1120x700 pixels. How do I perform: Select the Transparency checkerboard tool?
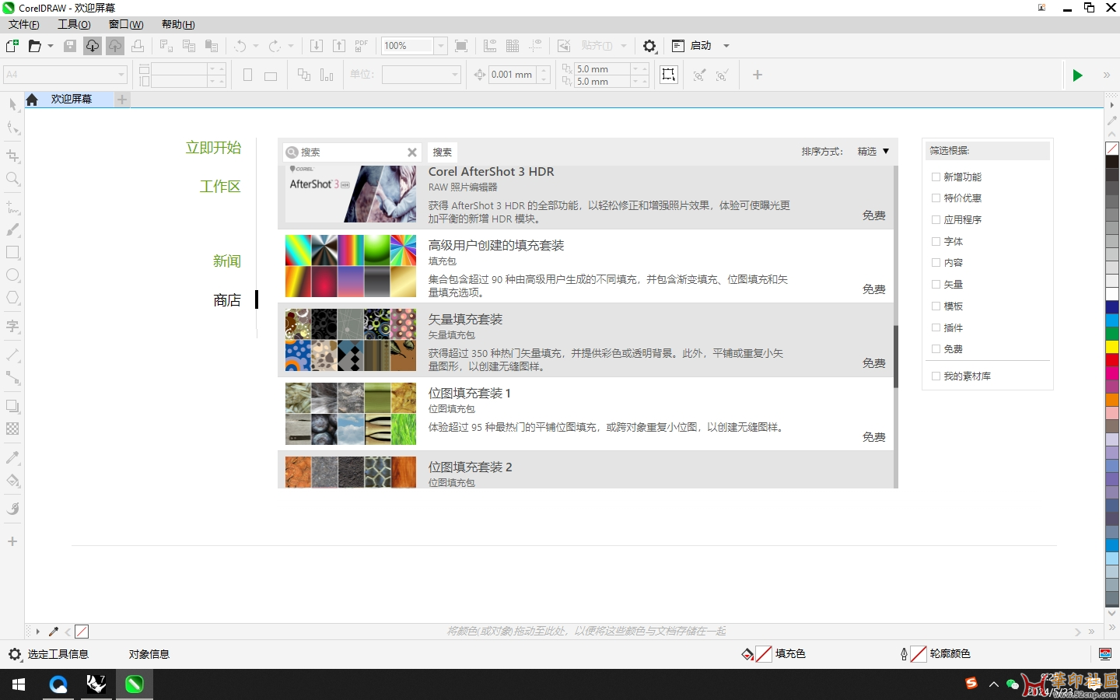(12, 429)
